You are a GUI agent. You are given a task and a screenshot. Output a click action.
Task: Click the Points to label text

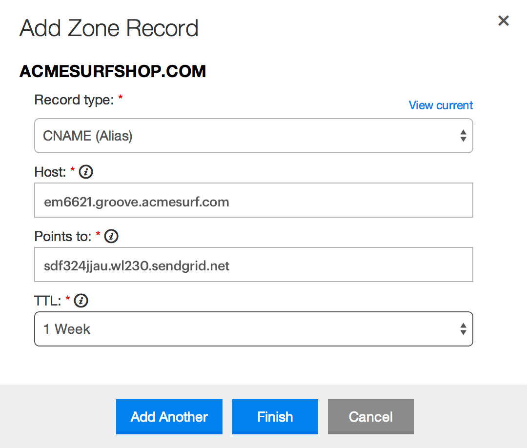tap(63, 237)
